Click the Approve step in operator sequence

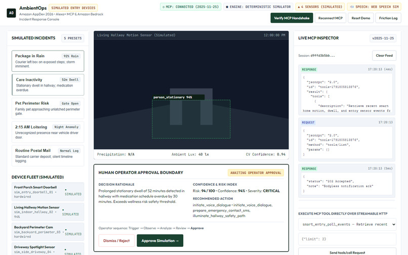point(197,228)
